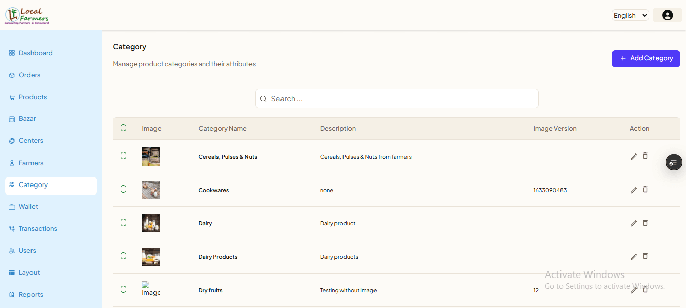686x308 pixels.
Task: Open the floating round settings widget
Action: [x=674, y=162]
